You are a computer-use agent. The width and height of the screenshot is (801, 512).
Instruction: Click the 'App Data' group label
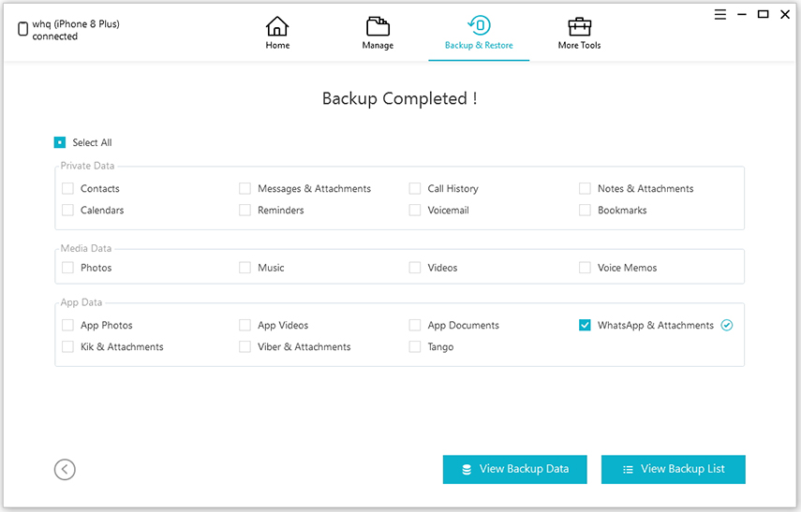(x=82, y=302)
